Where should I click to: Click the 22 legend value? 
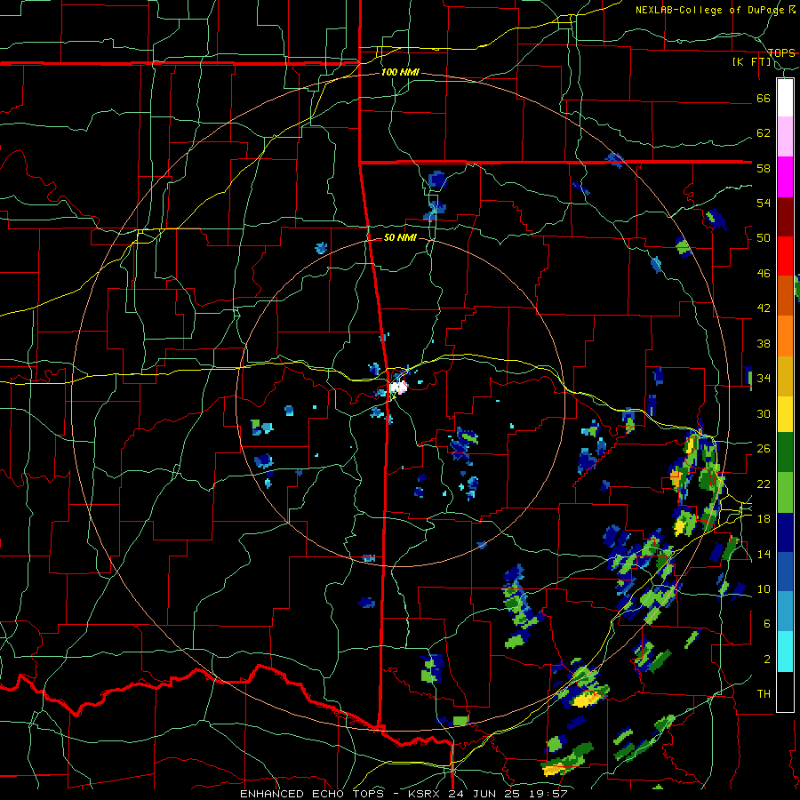[x=764, y=484]
